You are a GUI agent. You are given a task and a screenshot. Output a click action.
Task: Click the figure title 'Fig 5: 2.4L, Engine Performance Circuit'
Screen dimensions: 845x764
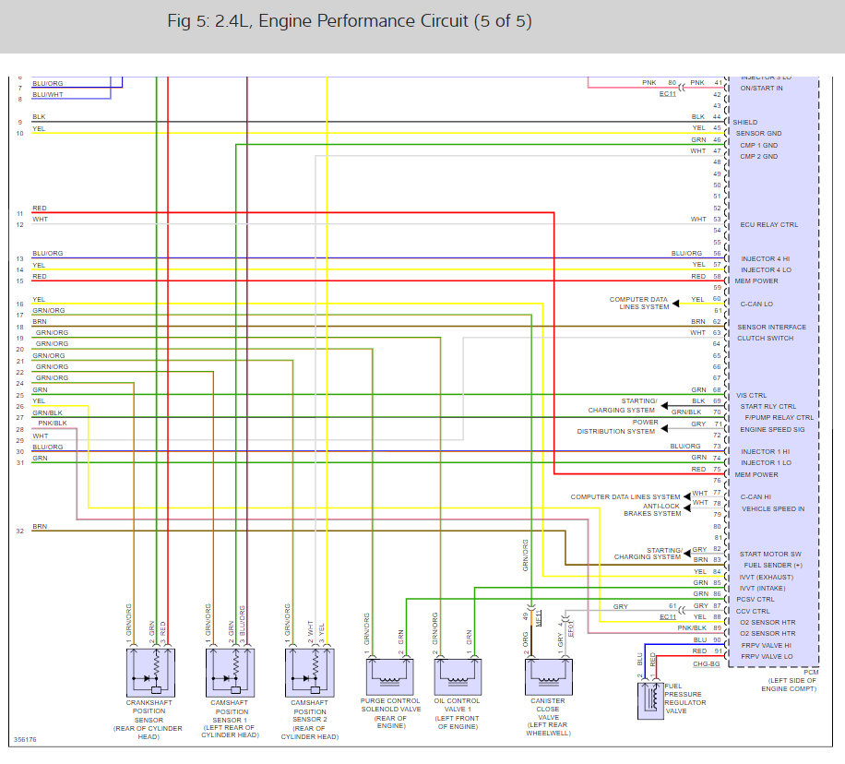(x=350, y=21)
